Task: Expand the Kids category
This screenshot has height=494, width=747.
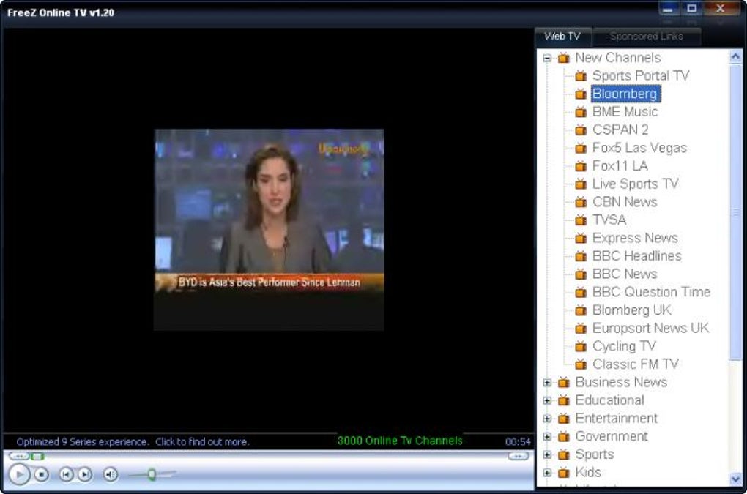Action: coord(547,473)
